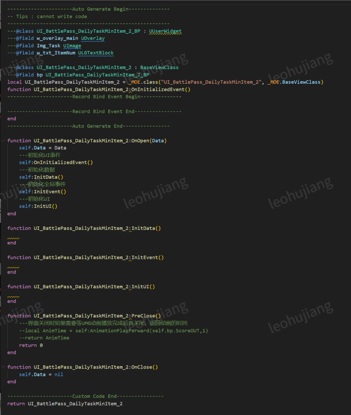Screen dimensions: 351x415
Task: Click the '---初始化UI事件' comment
Action: tap(40, 155)
